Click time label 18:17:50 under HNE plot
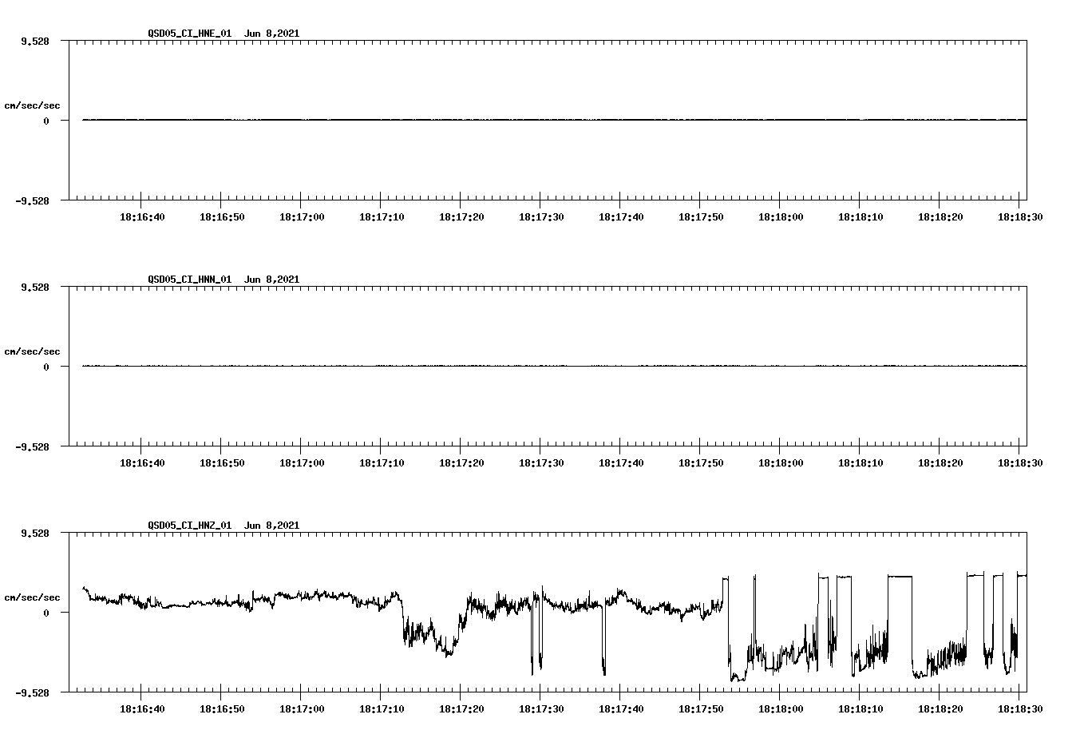 tap(701, 217)
